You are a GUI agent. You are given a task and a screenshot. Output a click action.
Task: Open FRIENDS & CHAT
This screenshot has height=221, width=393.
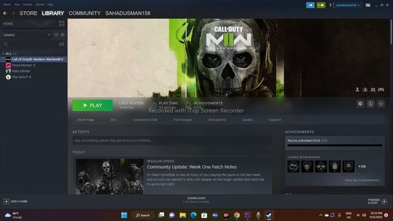(378, 201)
